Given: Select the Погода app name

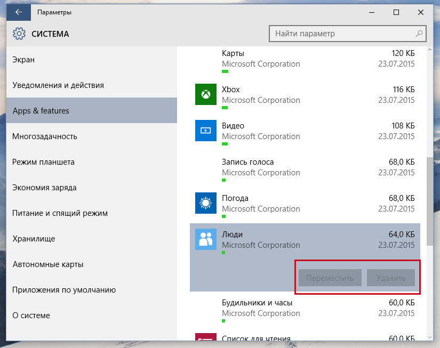Looking at the screenshot, I should click(235, 198).
